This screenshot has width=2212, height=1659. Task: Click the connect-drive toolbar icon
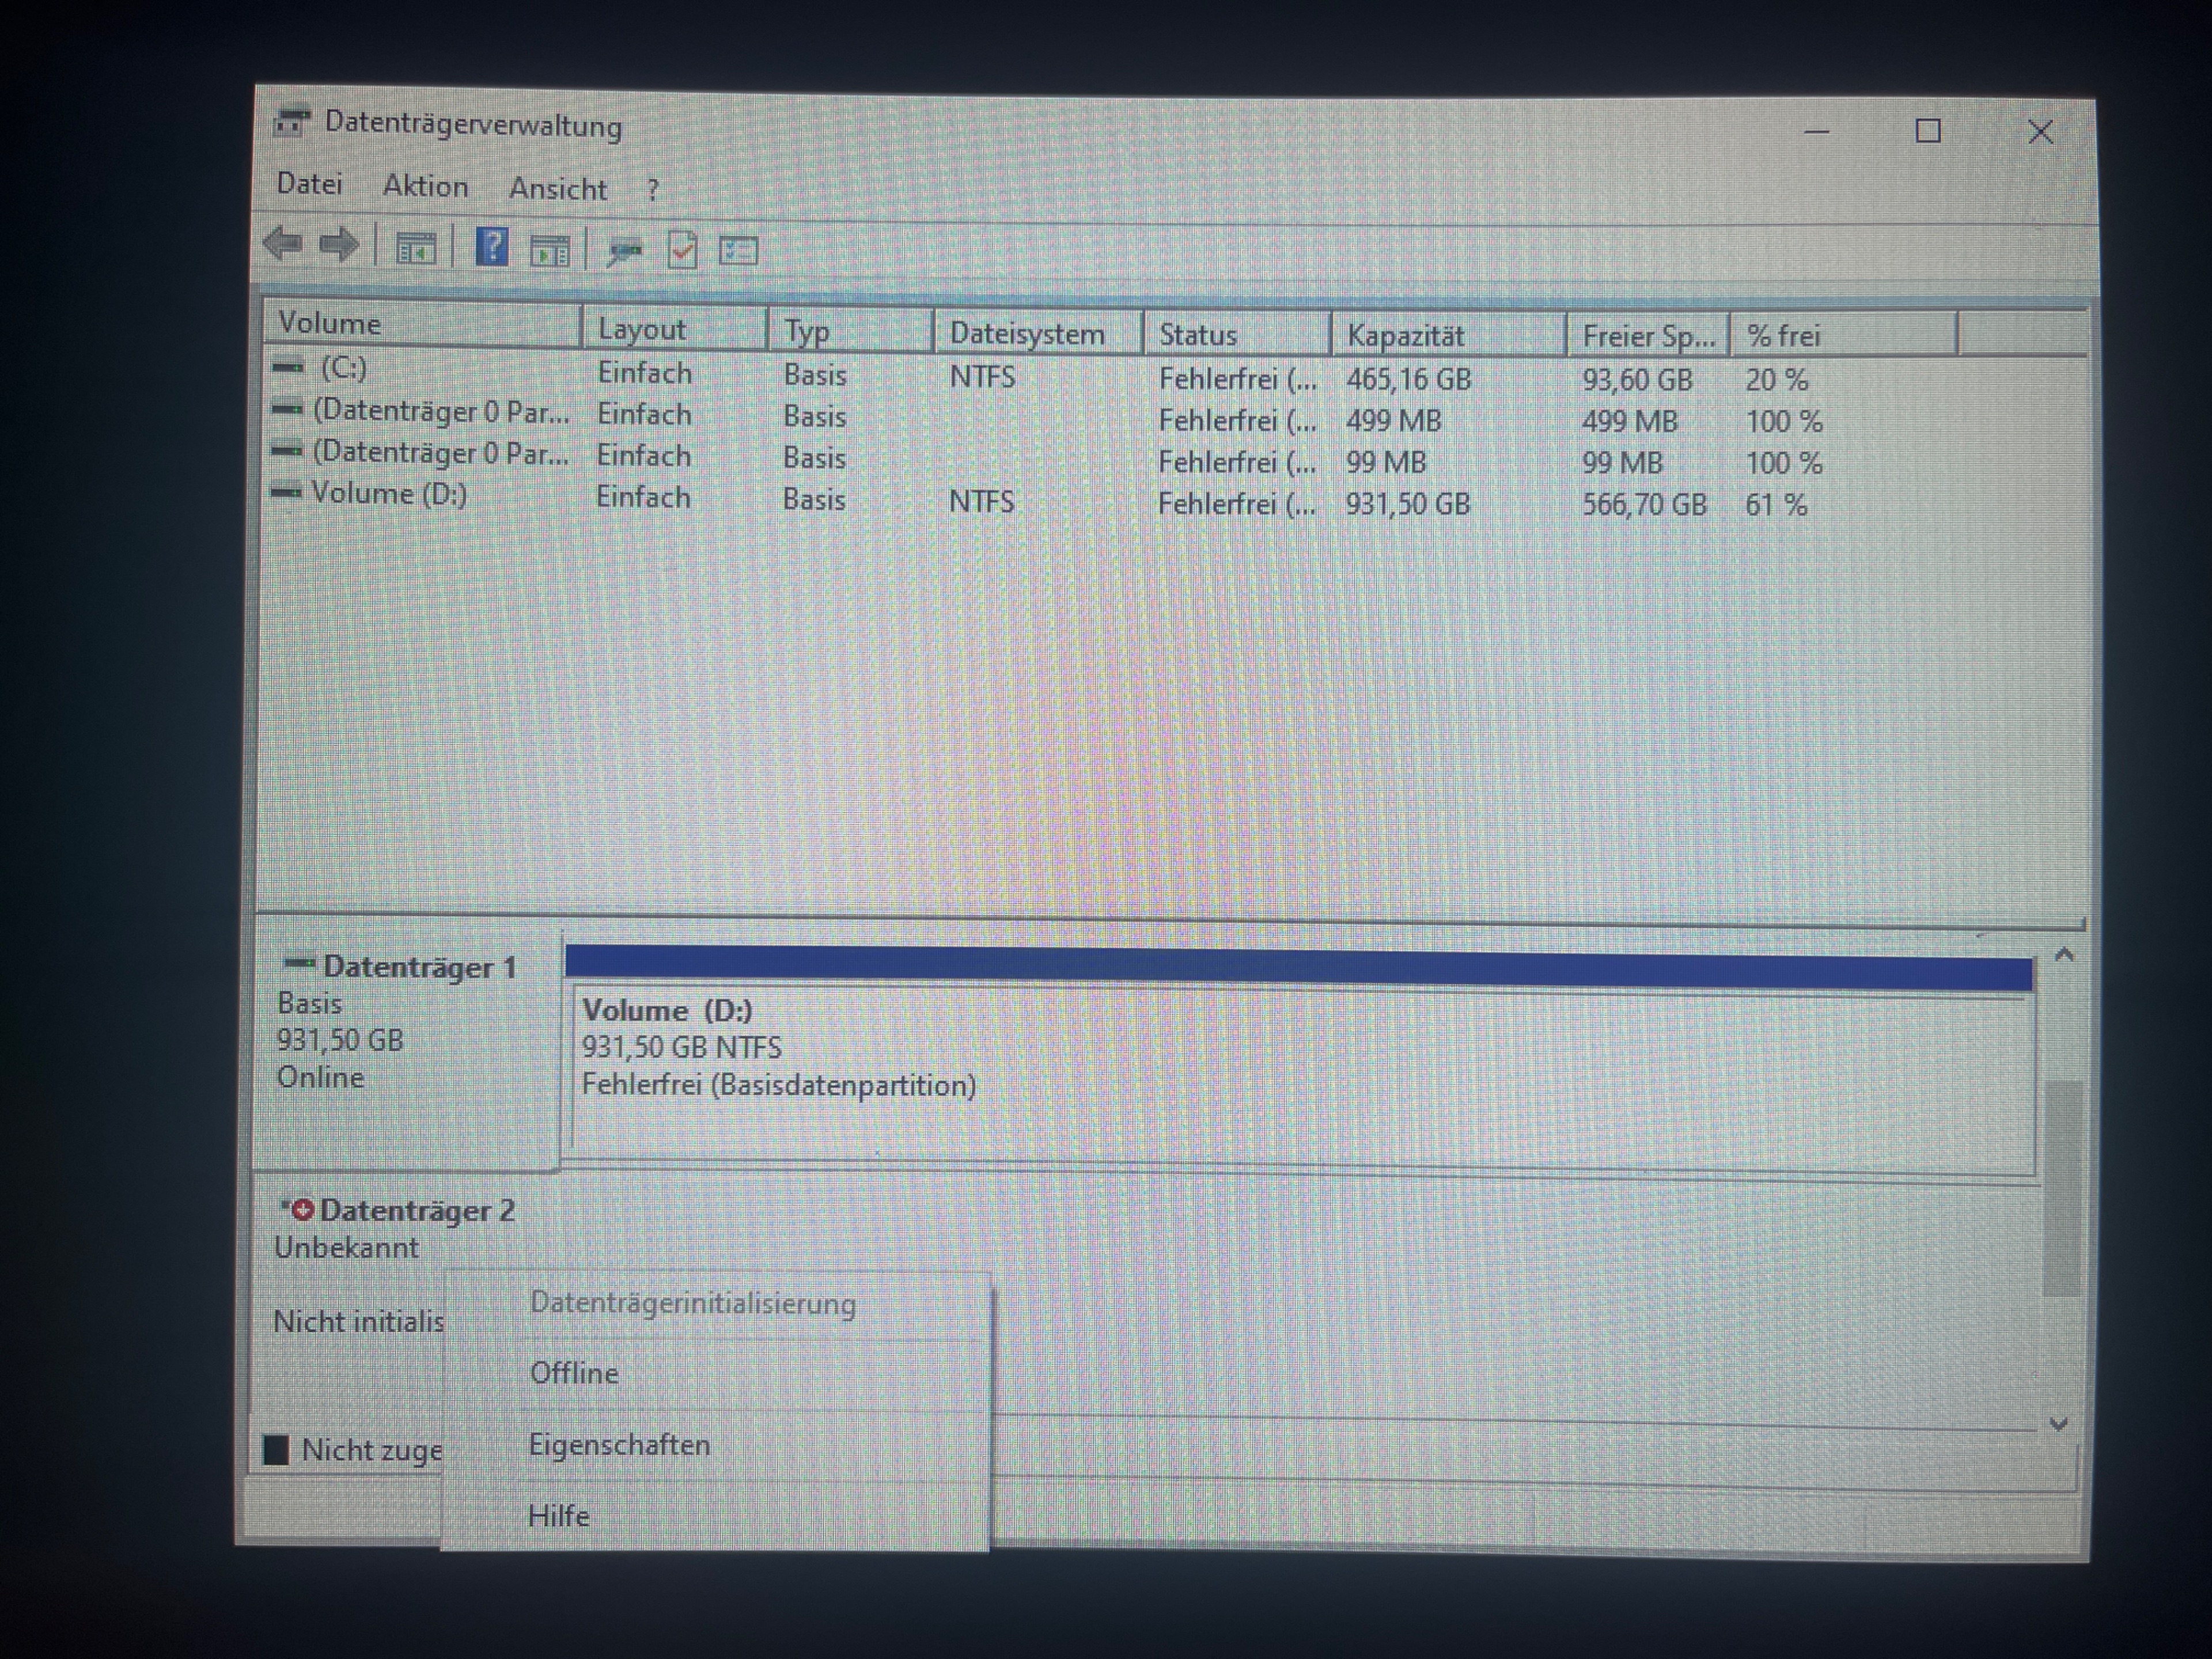625,251
